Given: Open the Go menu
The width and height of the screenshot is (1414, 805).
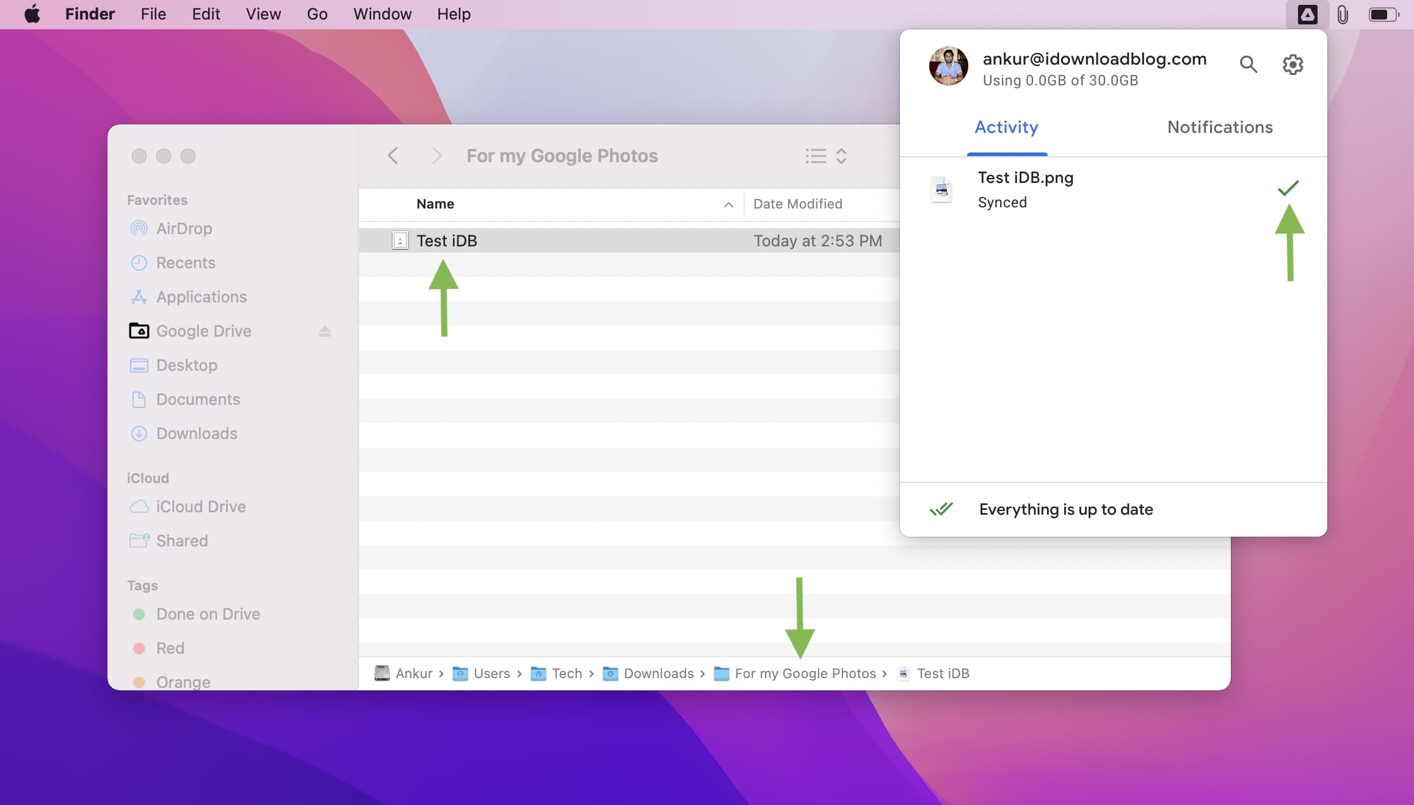Looking at the screenshot, I should tap(317, 14).
